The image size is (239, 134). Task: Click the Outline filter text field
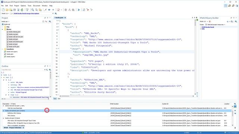(x=22, y=70)
